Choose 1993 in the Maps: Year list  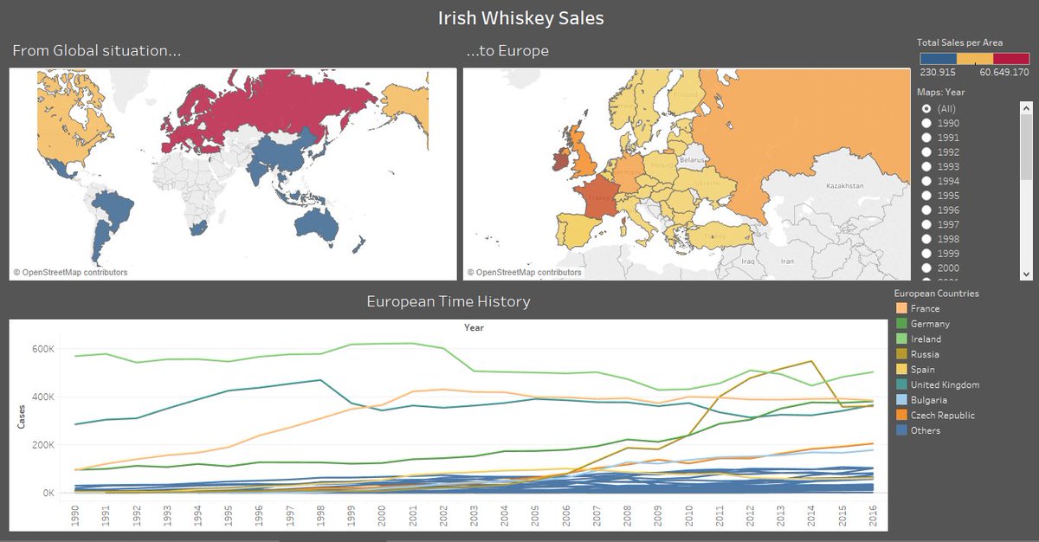[926, 166]
